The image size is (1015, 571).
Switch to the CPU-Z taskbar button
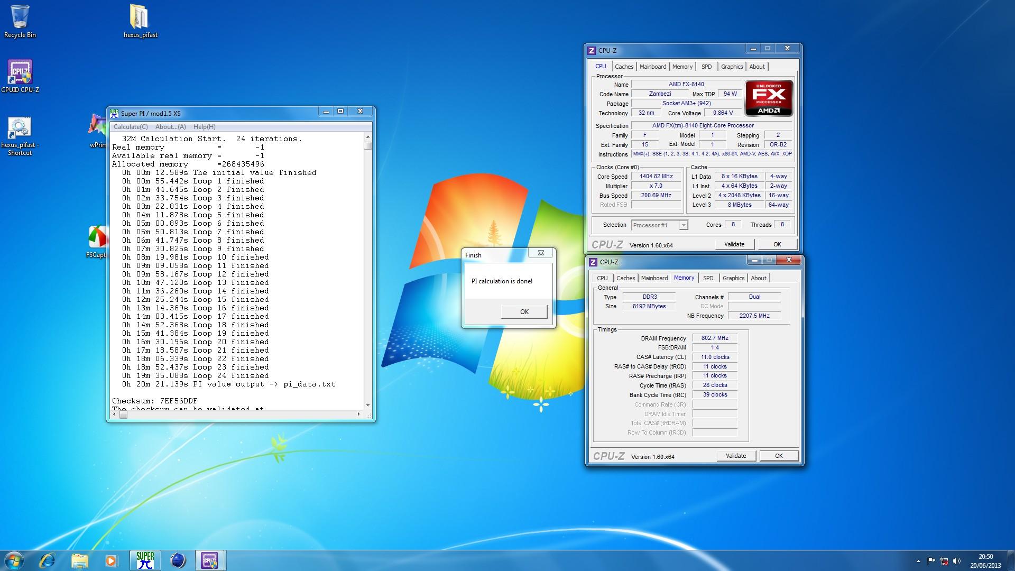(210, 560)
